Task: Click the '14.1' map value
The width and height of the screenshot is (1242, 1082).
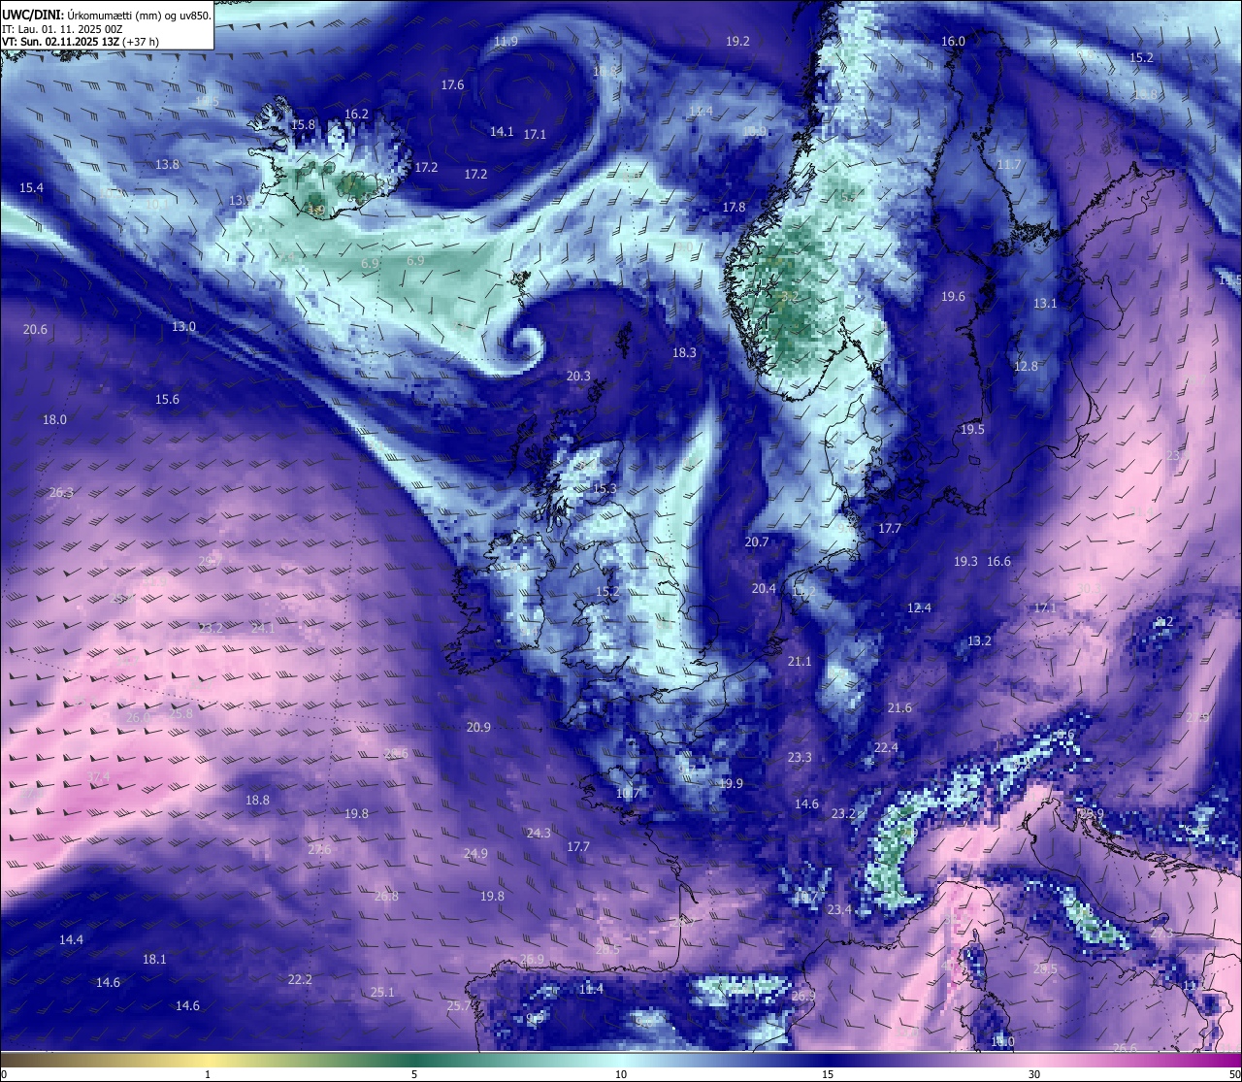Action: (502, 131)
